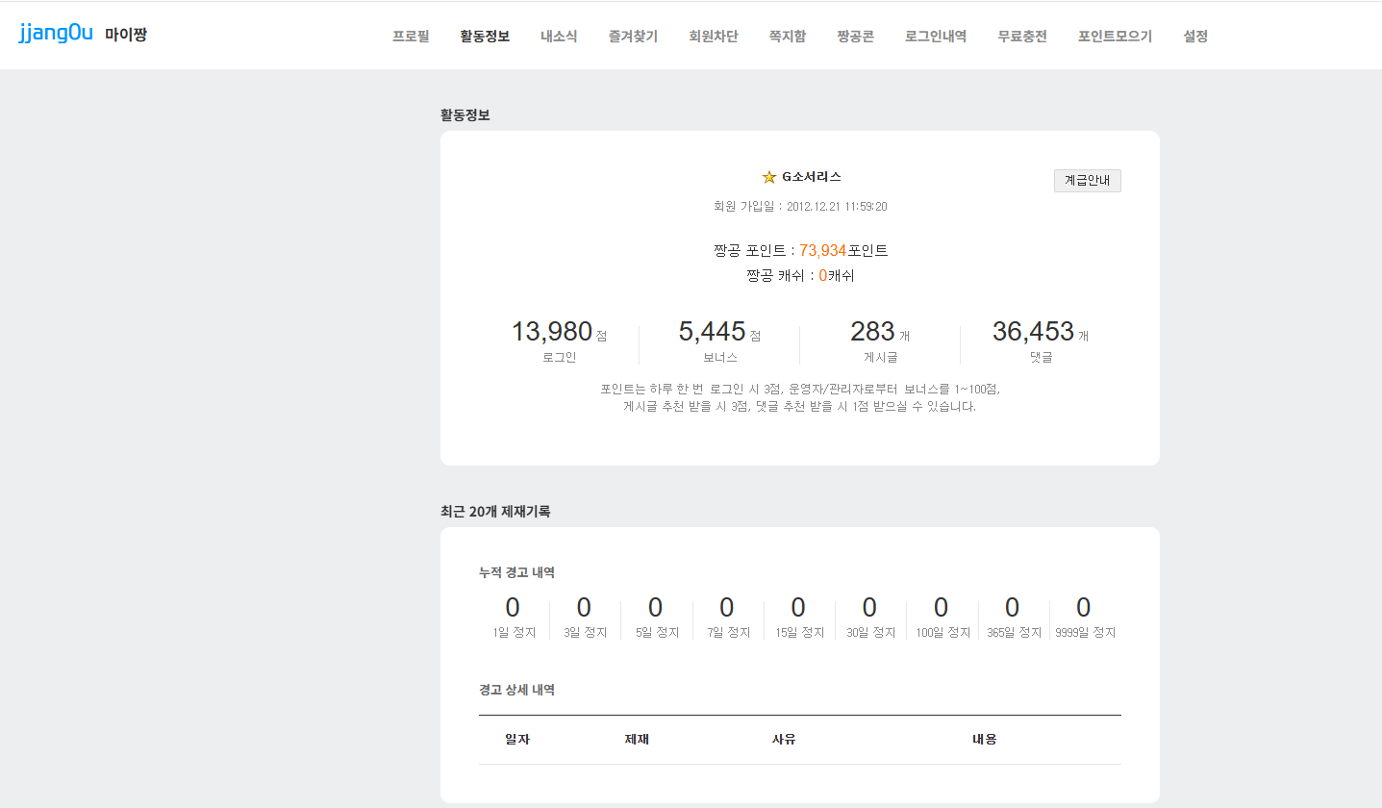The image size is (1382, 808).
Task: View the 로그인내역 page
Action: [x=936, y=37]
